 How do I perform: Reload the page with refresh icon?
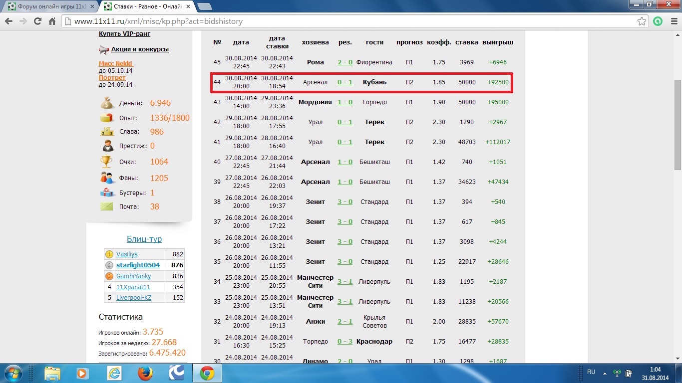[x=37, y=21]
